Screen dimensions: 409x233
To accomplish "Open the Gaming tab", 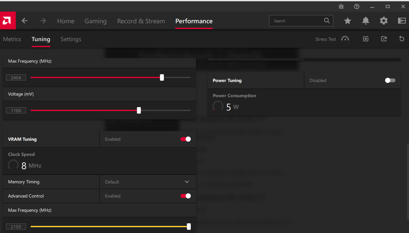I will point(96,21).
